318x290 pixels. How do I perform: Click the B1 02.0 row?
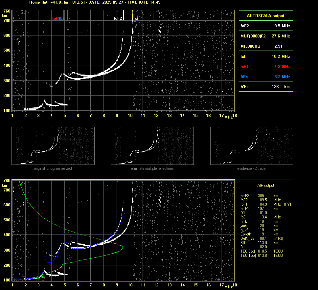(x=254, y=247)
